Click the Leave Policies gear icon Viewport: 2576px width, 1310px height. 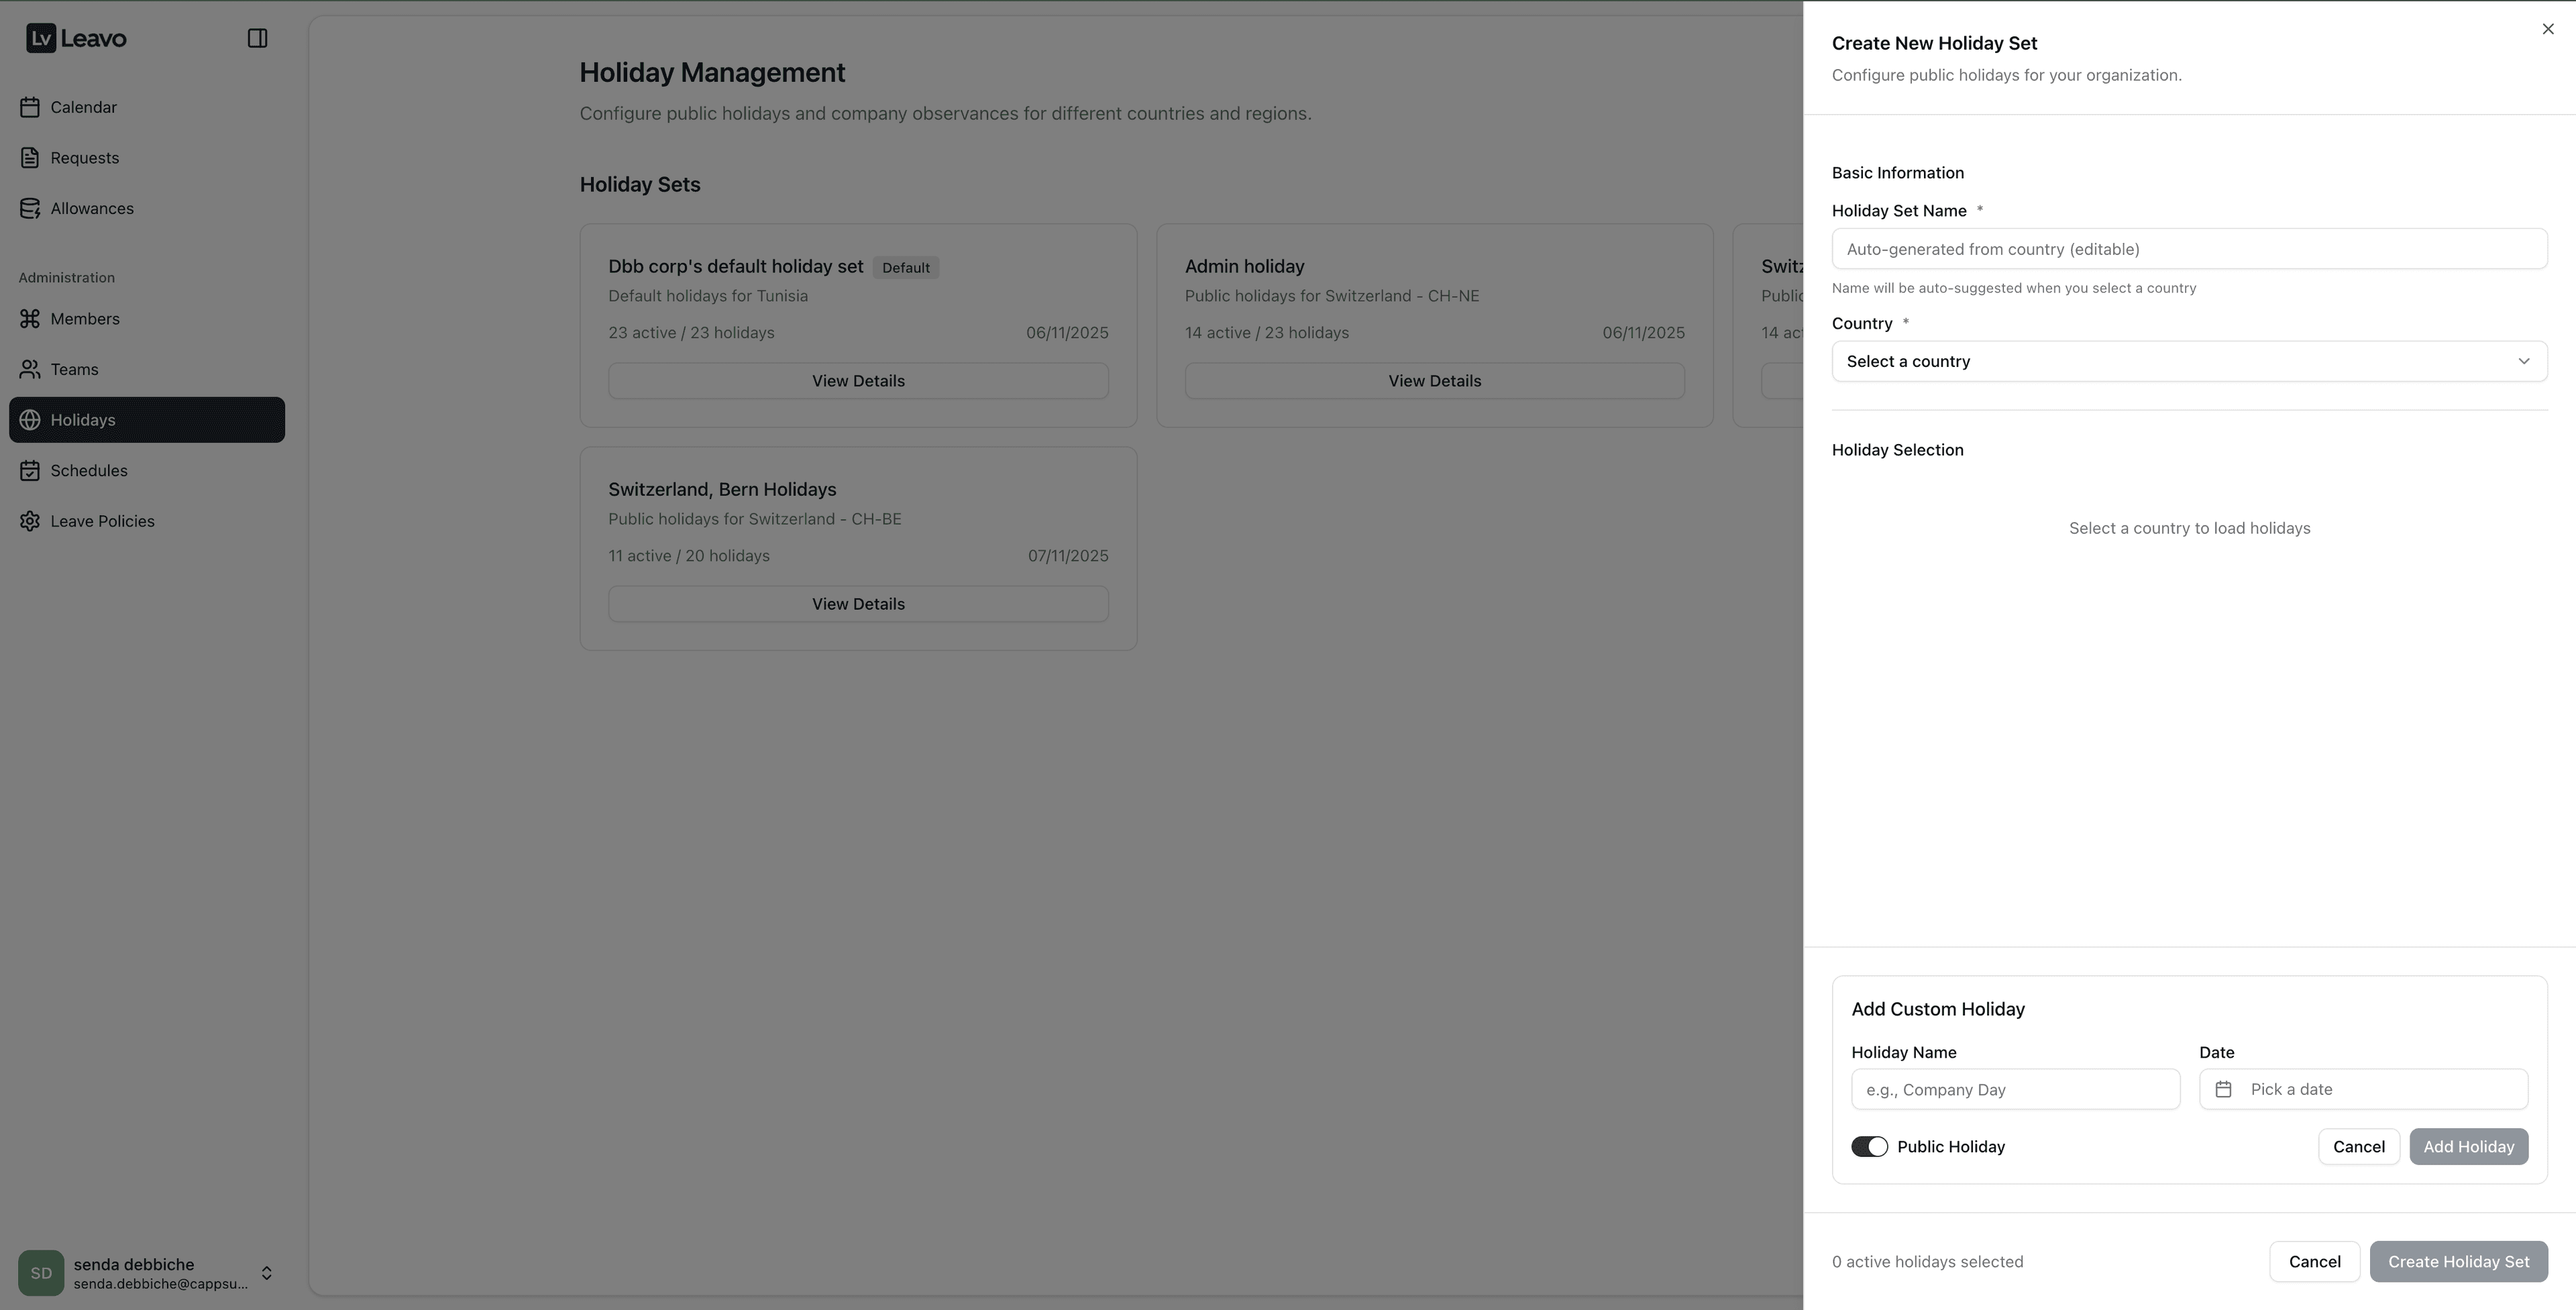tap(30, 521)
